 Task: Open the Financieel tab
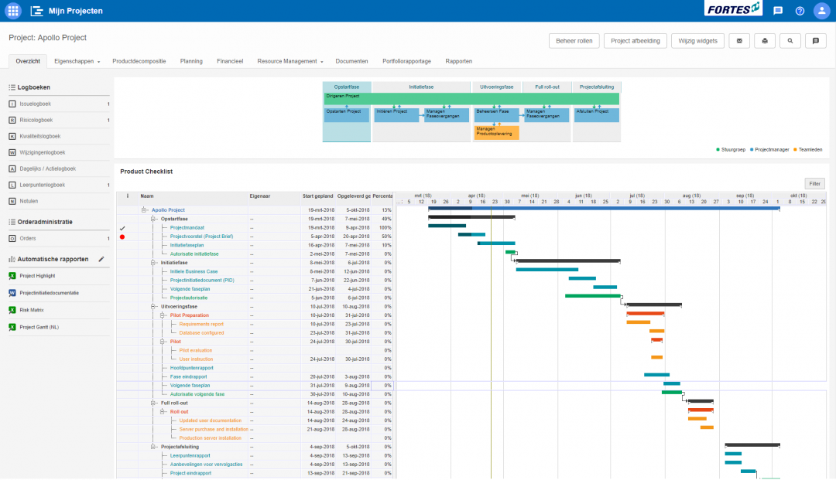(229, 60)
